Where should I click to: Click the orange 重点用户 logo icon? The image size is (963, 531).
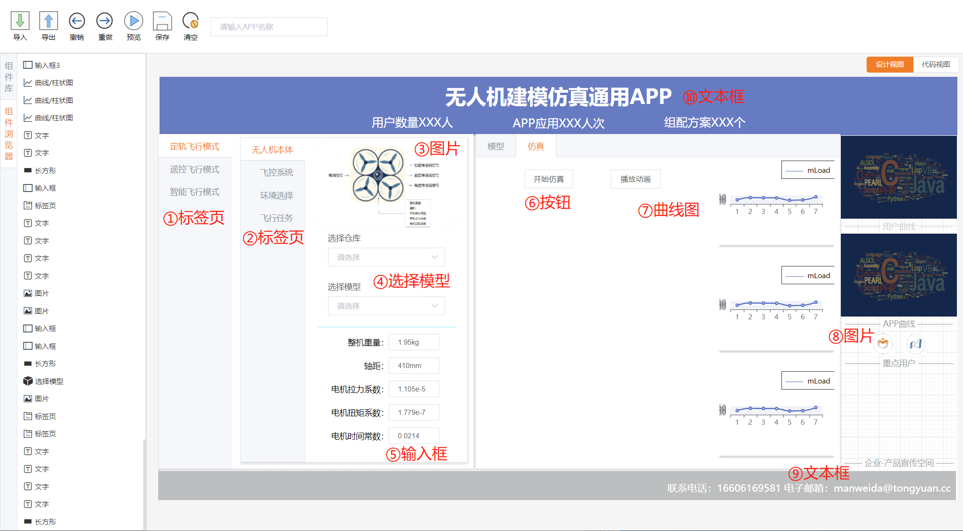tap(883, 344)
